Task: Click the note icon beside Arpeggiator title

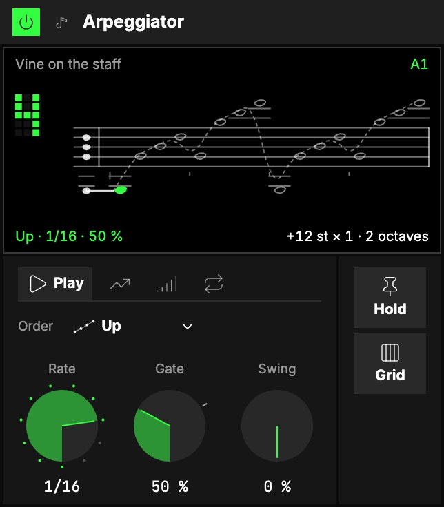Action: 61,23
